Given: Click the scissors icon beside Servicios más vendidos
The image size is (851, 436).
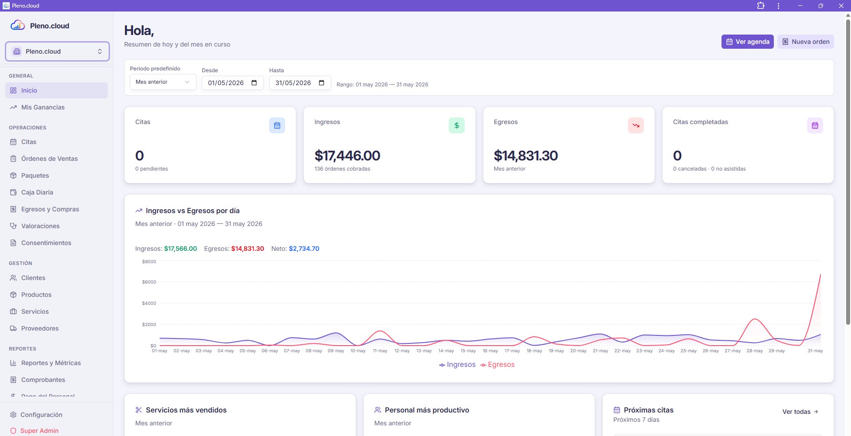Looking at the screenshot, I should point(139,410).
